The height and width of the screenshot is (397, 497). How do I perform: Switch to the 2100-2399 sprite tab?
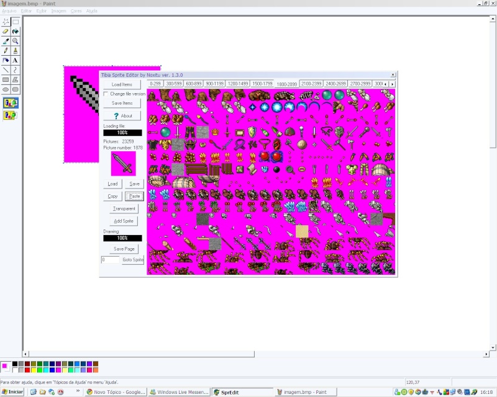coord(311,83)
